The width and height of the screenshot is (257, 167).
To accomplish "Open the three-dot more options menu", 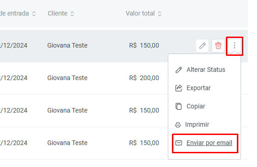I will [235, 46].
